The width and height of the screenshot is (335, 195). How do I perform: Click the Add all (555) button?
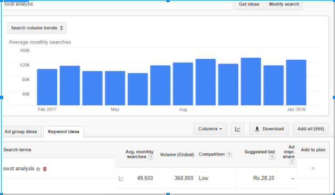point(310,129)
